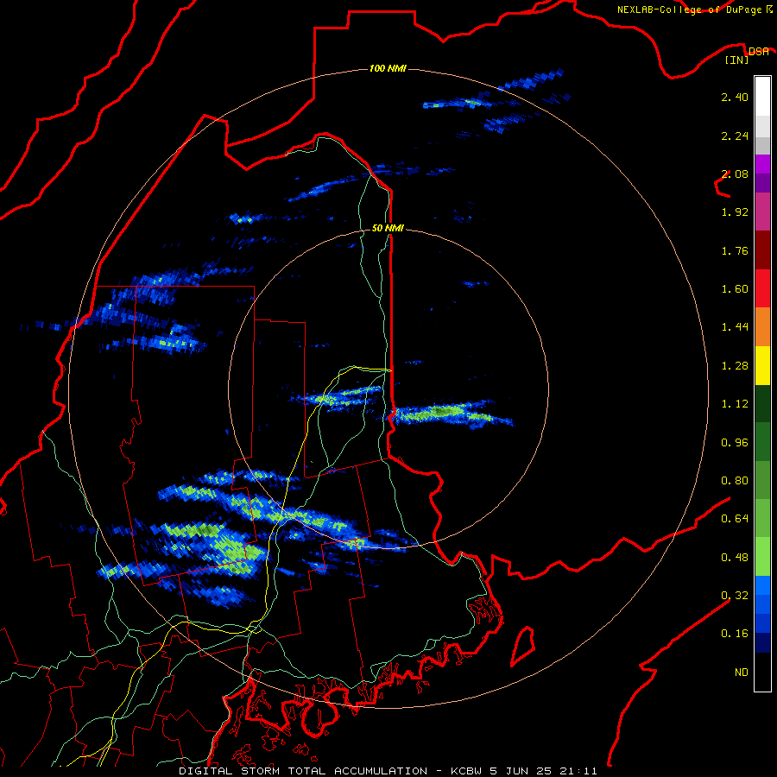Pick the navy legend swatch below 0.16

[762, 643]
